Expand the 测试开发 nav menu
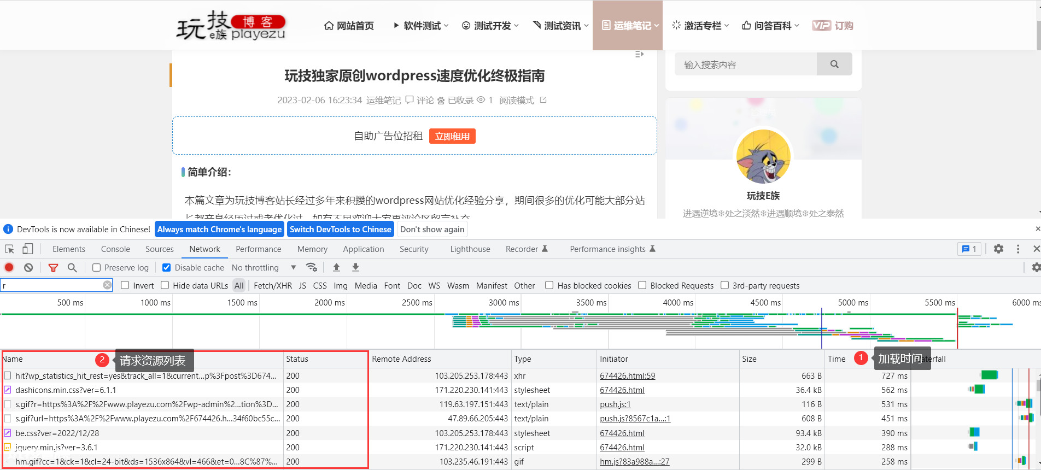Screen dimensions: 1041x470 490,26
